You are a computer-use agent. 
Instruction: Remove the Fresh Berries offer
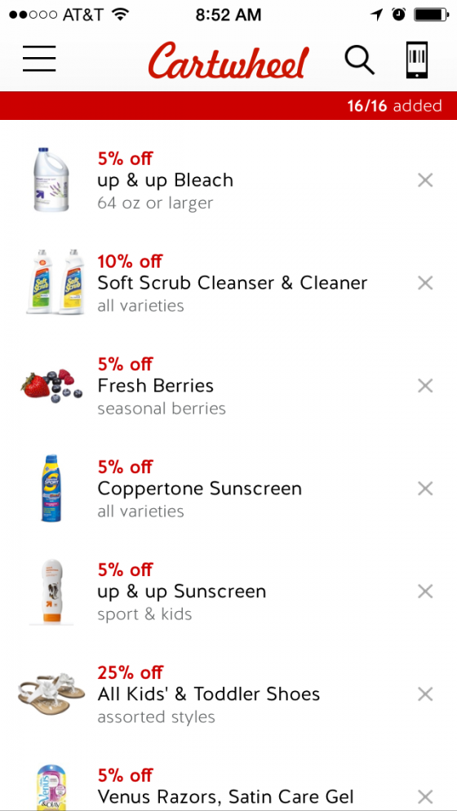(x=425, y=386)
